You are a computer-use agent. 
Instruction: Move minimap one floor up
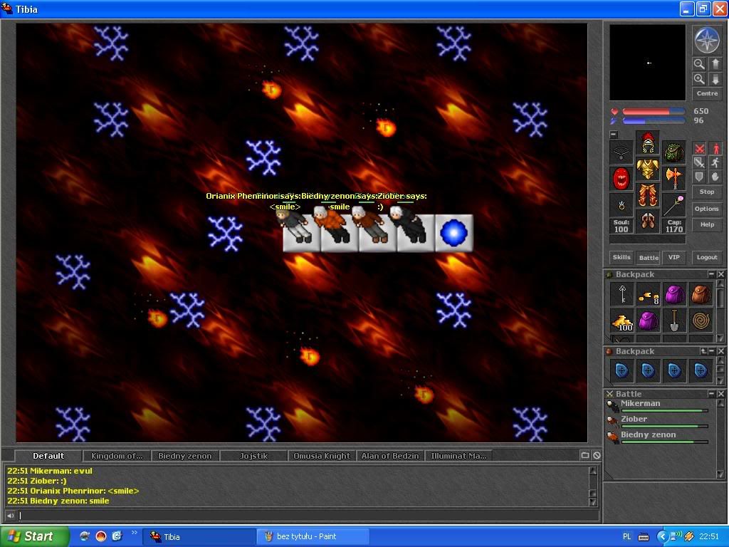point(715,63)
